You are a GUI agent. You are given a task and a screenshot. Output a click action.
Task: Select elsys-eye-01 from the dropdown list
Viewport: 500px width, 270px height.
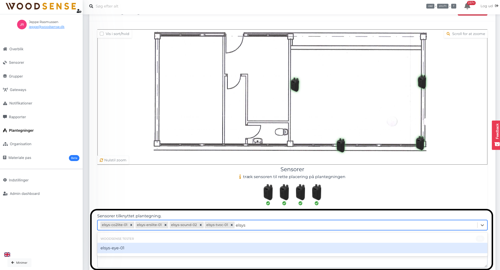pos(112,248)
